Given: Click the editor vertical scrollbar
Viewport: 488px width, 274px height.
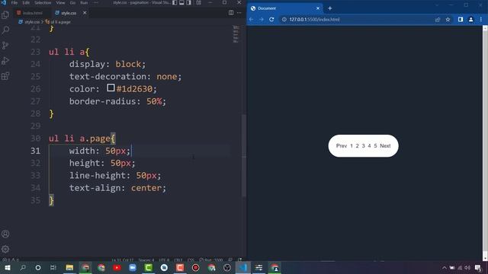Looking at the screenshot, I should [244, 155].
